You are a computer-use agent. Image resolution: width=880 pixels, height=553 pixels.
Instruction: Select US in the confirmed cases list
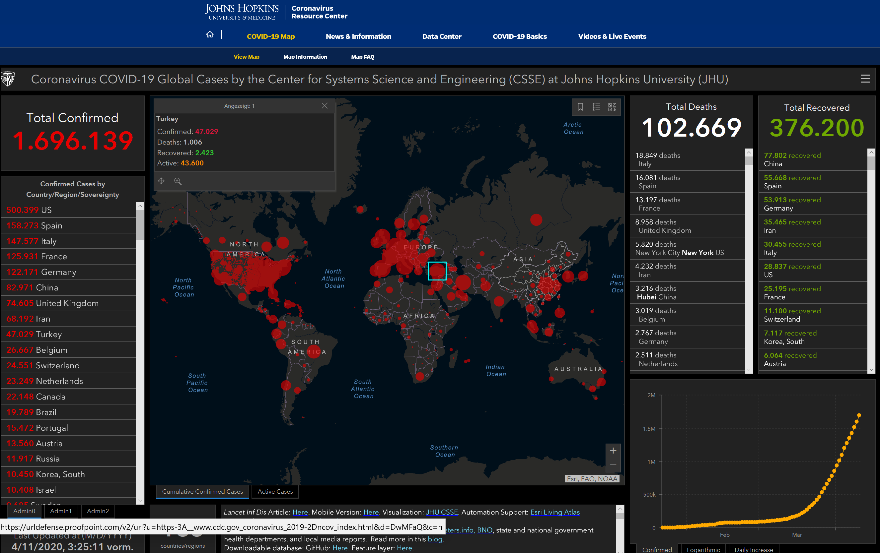[69, 210]
